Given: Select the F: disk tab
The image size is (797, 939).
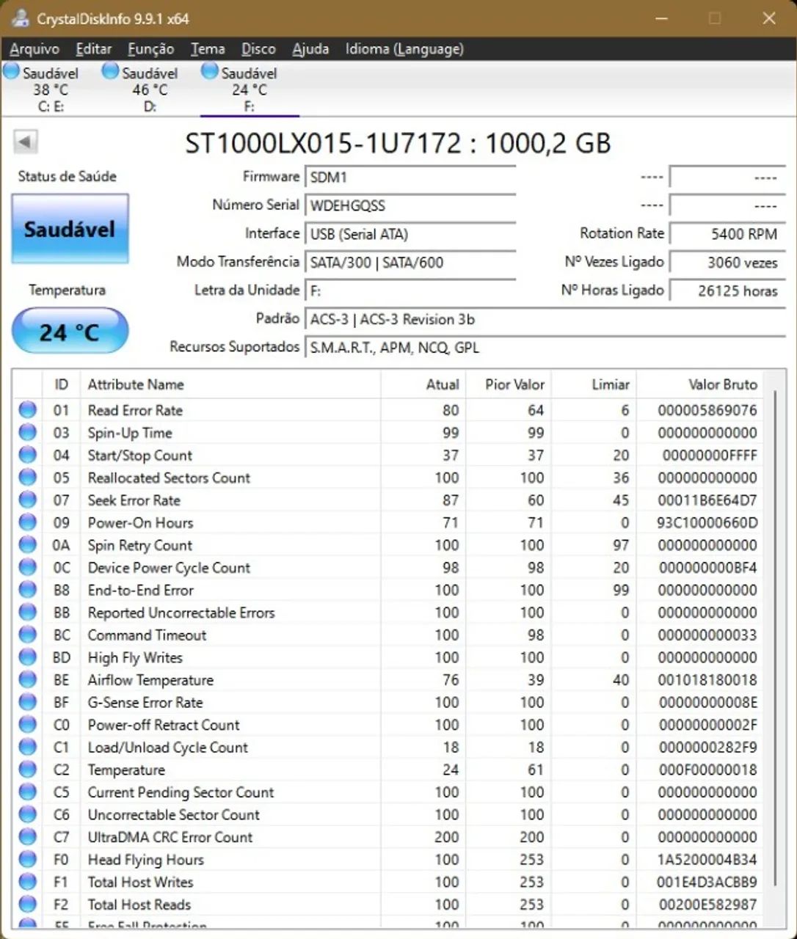Looking at the screenshot, I should (250, 89).
